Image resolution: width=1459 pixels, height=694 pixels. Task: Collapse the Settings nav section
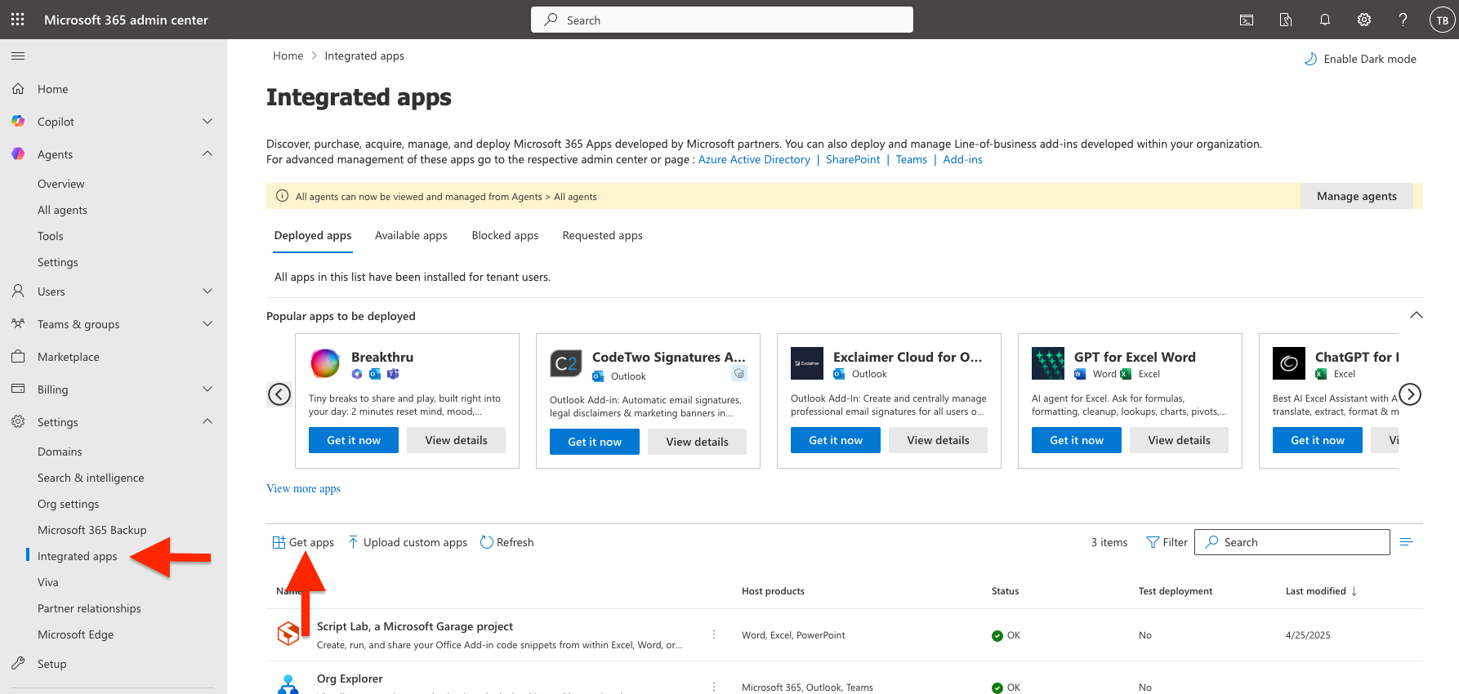[207, 421]
